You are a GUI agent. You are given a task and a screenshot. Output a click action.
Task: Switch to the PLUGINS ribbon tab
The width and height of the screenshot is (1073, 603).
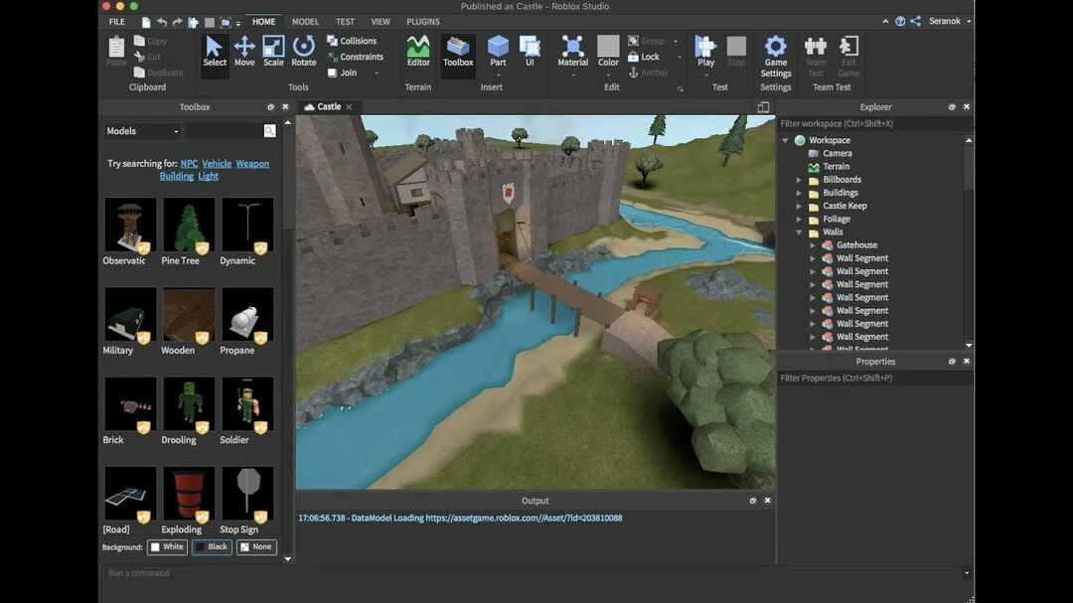(423, 22)
